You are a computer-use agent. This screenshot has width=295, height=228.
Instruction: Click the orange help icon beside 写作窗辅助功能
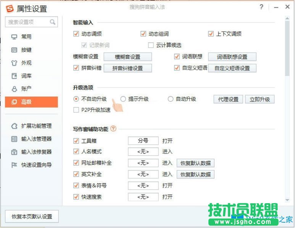(113, 129)
